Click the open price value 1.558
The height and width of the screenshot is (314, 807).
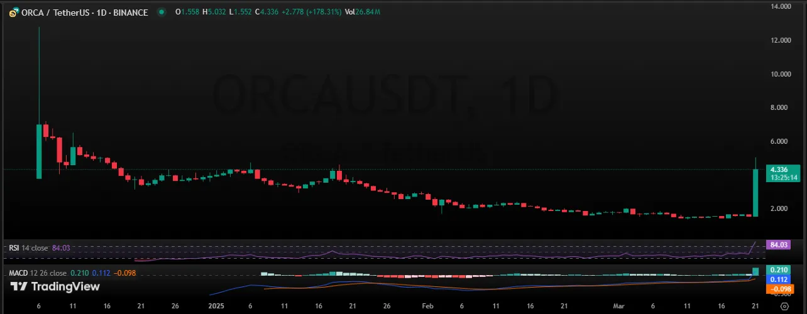point(190,13)
